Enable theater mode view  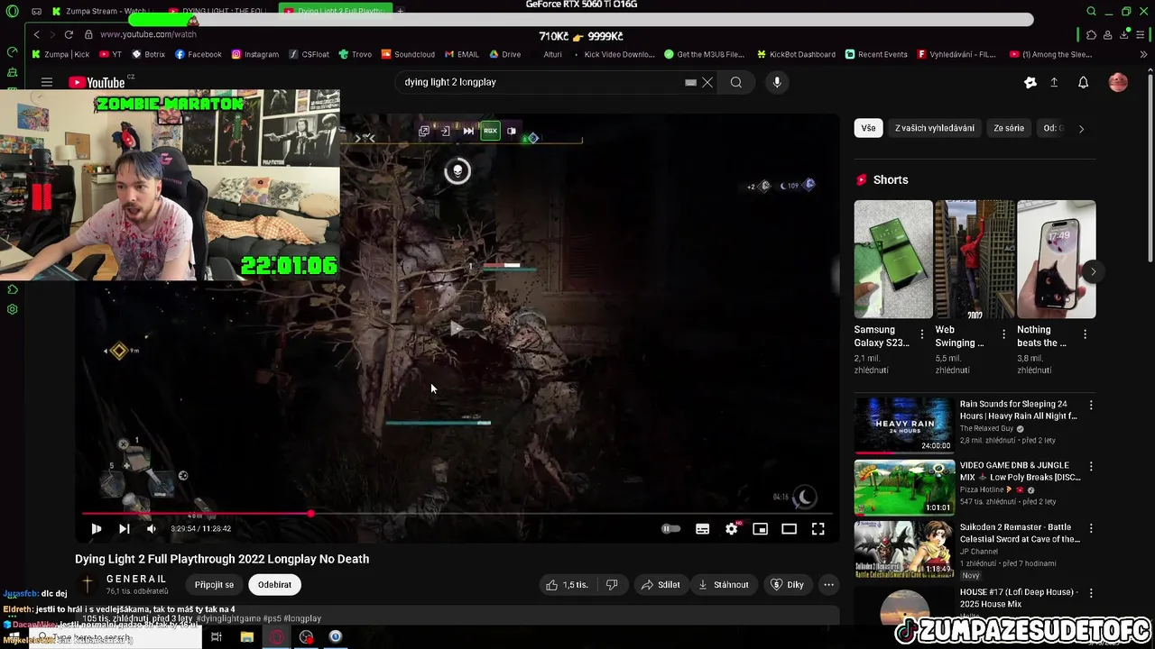click(x=789, y=529)
